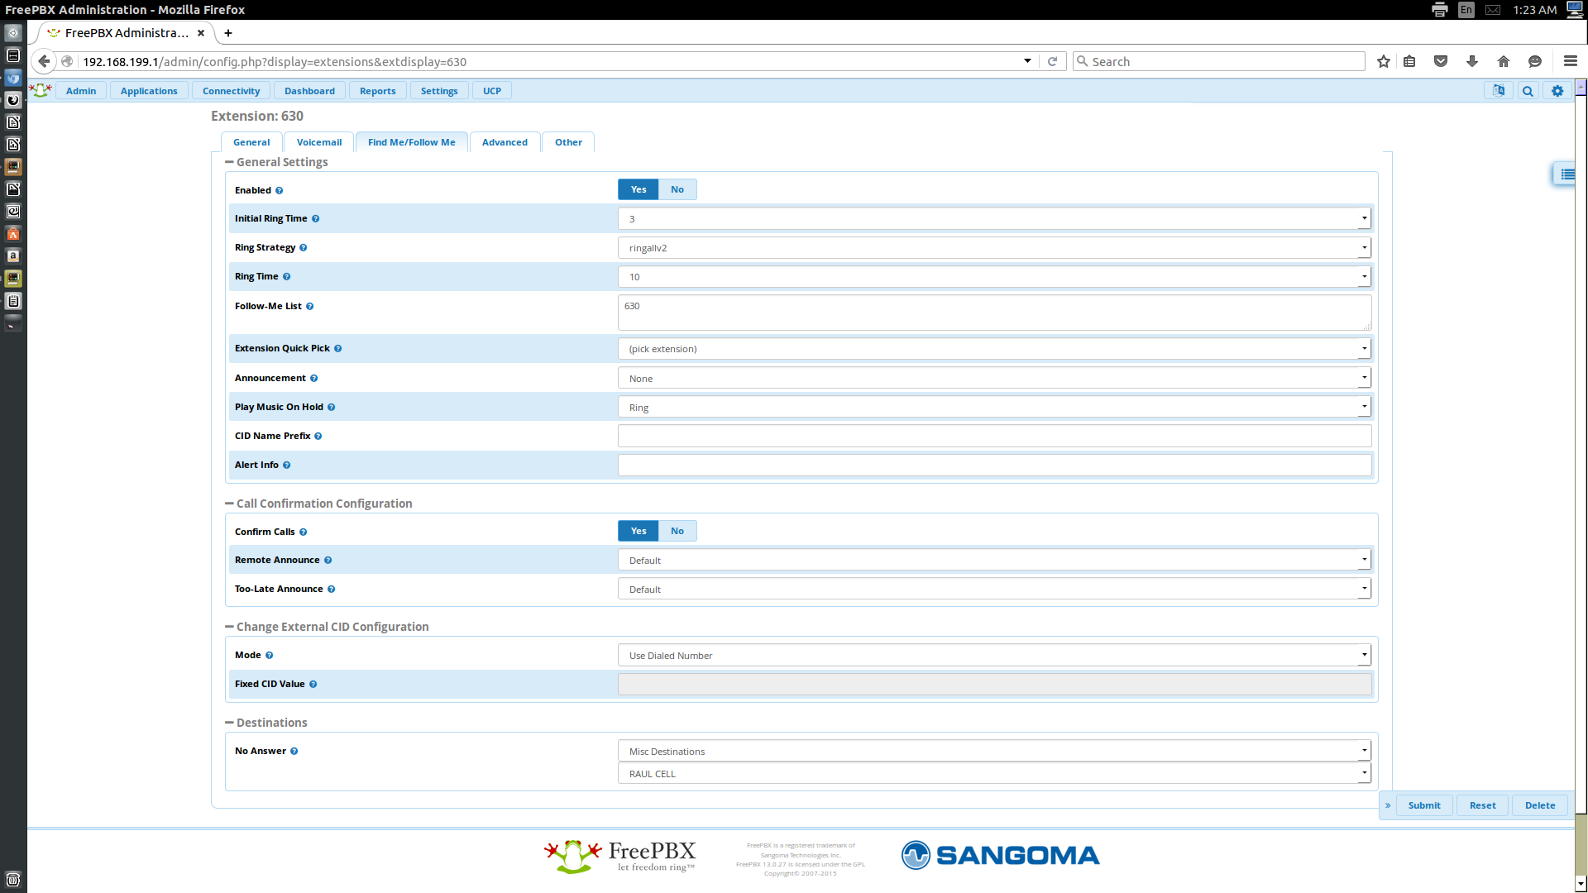Open the Firefox hamburger menu
The width and height of the screenshot is (1588, 893).
pos(1570,61)
